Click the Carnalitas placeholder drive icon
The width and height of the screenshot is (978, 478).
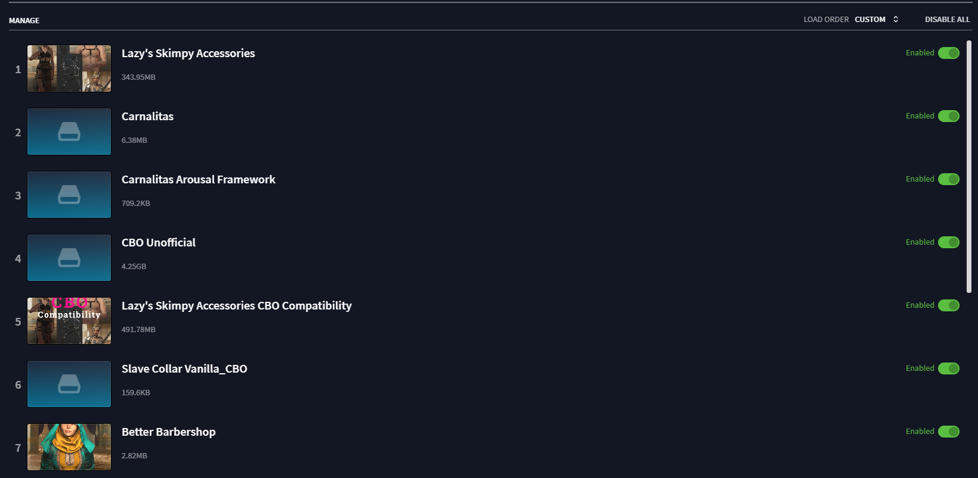(x=69, y=132)
